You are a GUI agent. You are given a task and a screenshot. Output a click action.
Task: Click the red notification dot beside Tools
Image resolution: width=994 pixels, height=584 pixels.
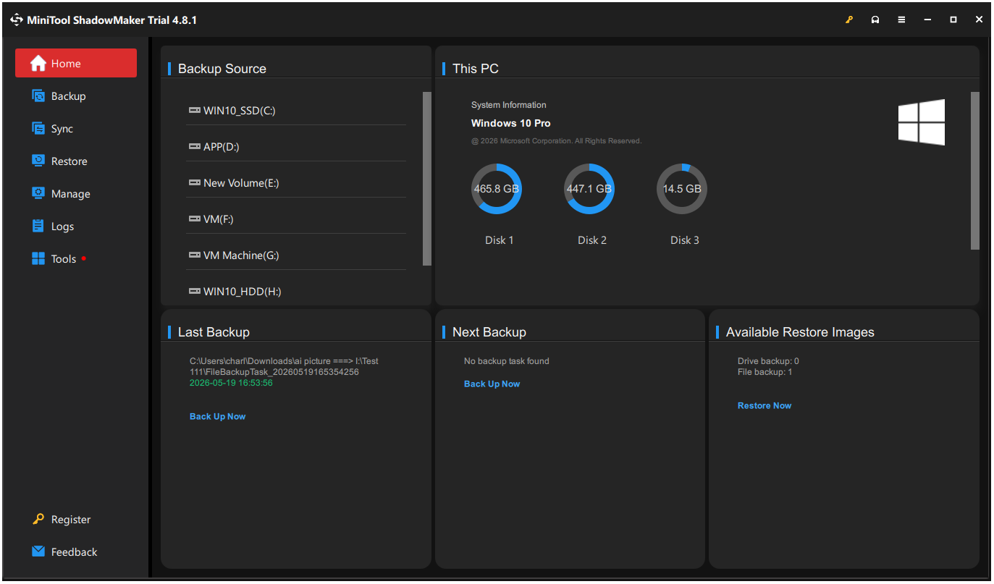84,258
